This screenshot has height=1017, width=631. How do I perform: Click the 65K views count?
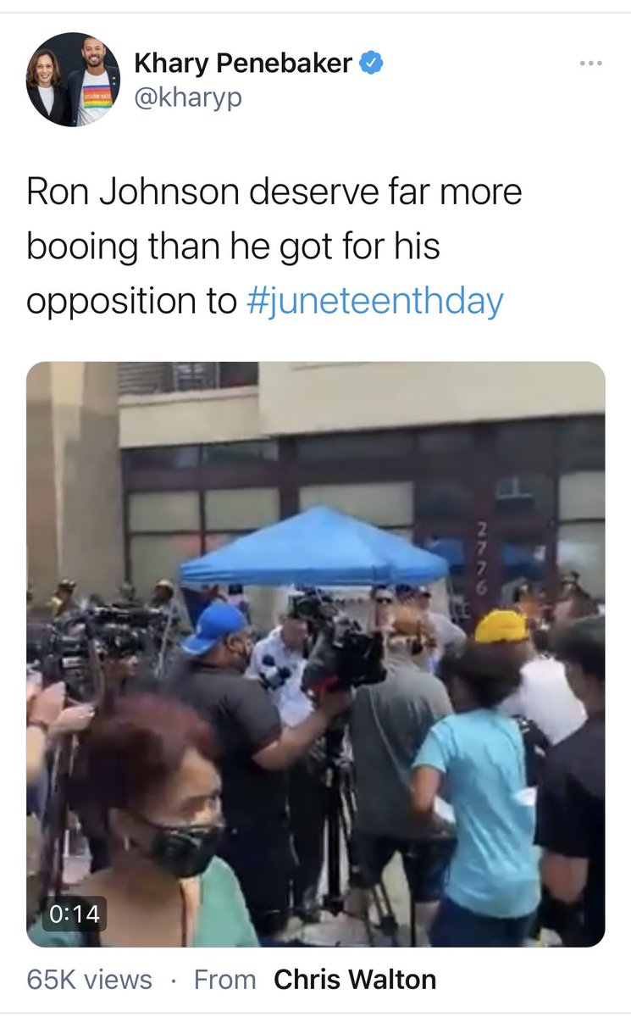90,980
